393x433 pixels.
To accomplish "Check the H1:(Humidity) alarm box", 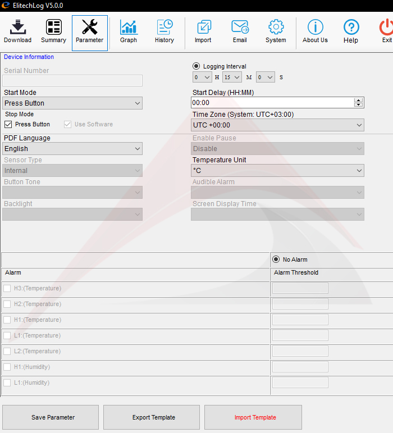I will [x=7, y=367].
